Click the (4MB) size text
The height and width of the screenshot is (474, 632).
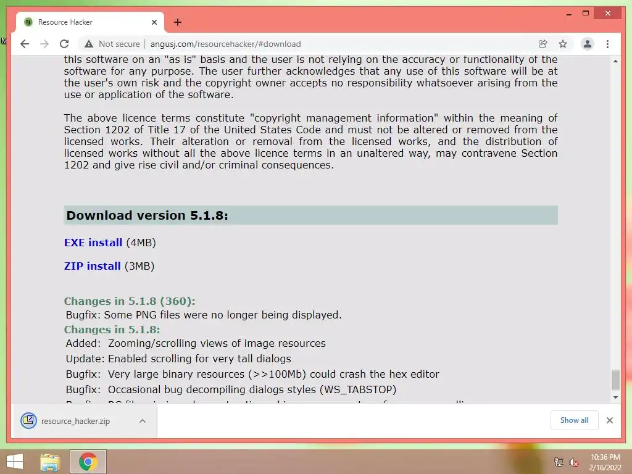point(141,243)
